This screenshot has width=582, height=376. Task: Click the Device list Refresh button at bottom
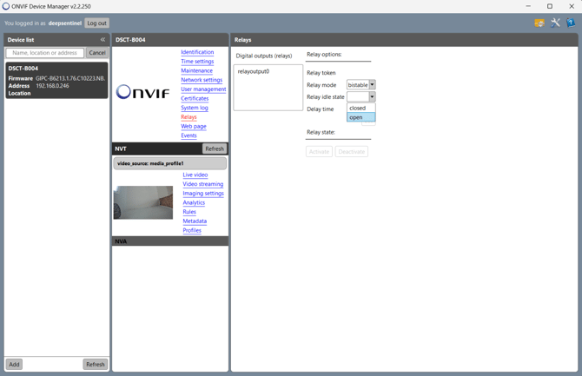coord(96,364)
